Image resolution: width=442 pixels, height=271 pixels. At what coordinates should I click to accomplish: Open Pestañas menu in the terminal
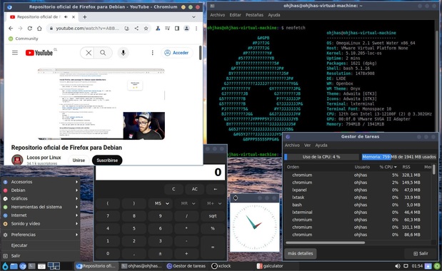tap(254, 15)
